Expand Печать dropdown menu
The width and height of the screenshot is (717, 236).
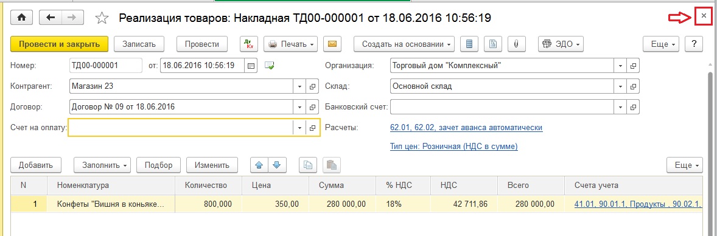coord(291,44)
